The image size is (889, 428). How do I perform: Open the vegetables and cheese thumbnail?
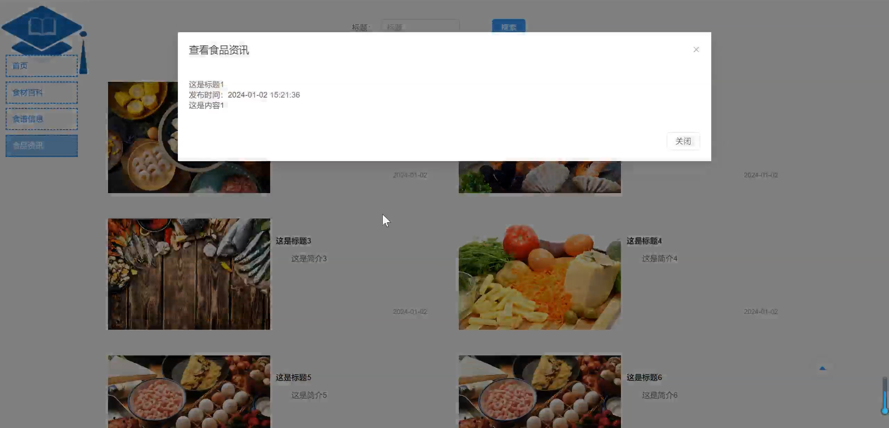[x=540, y=274]
